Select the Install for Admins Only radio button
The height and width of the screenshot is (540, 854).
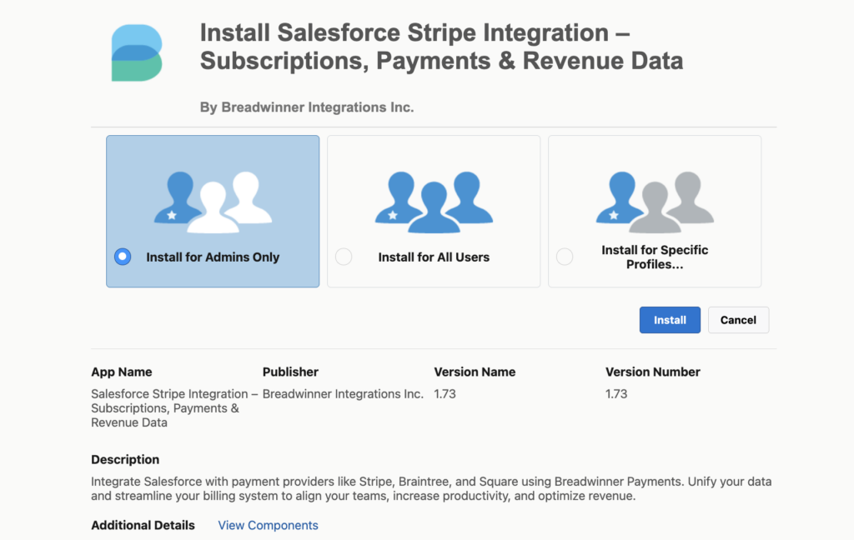(123, 257)
